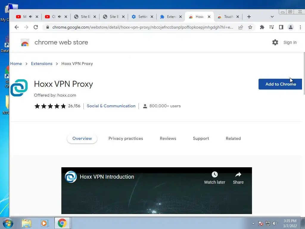This screenshot has width=305, height=229.
Task: Open the Related tab
Action: click(233, 138)
